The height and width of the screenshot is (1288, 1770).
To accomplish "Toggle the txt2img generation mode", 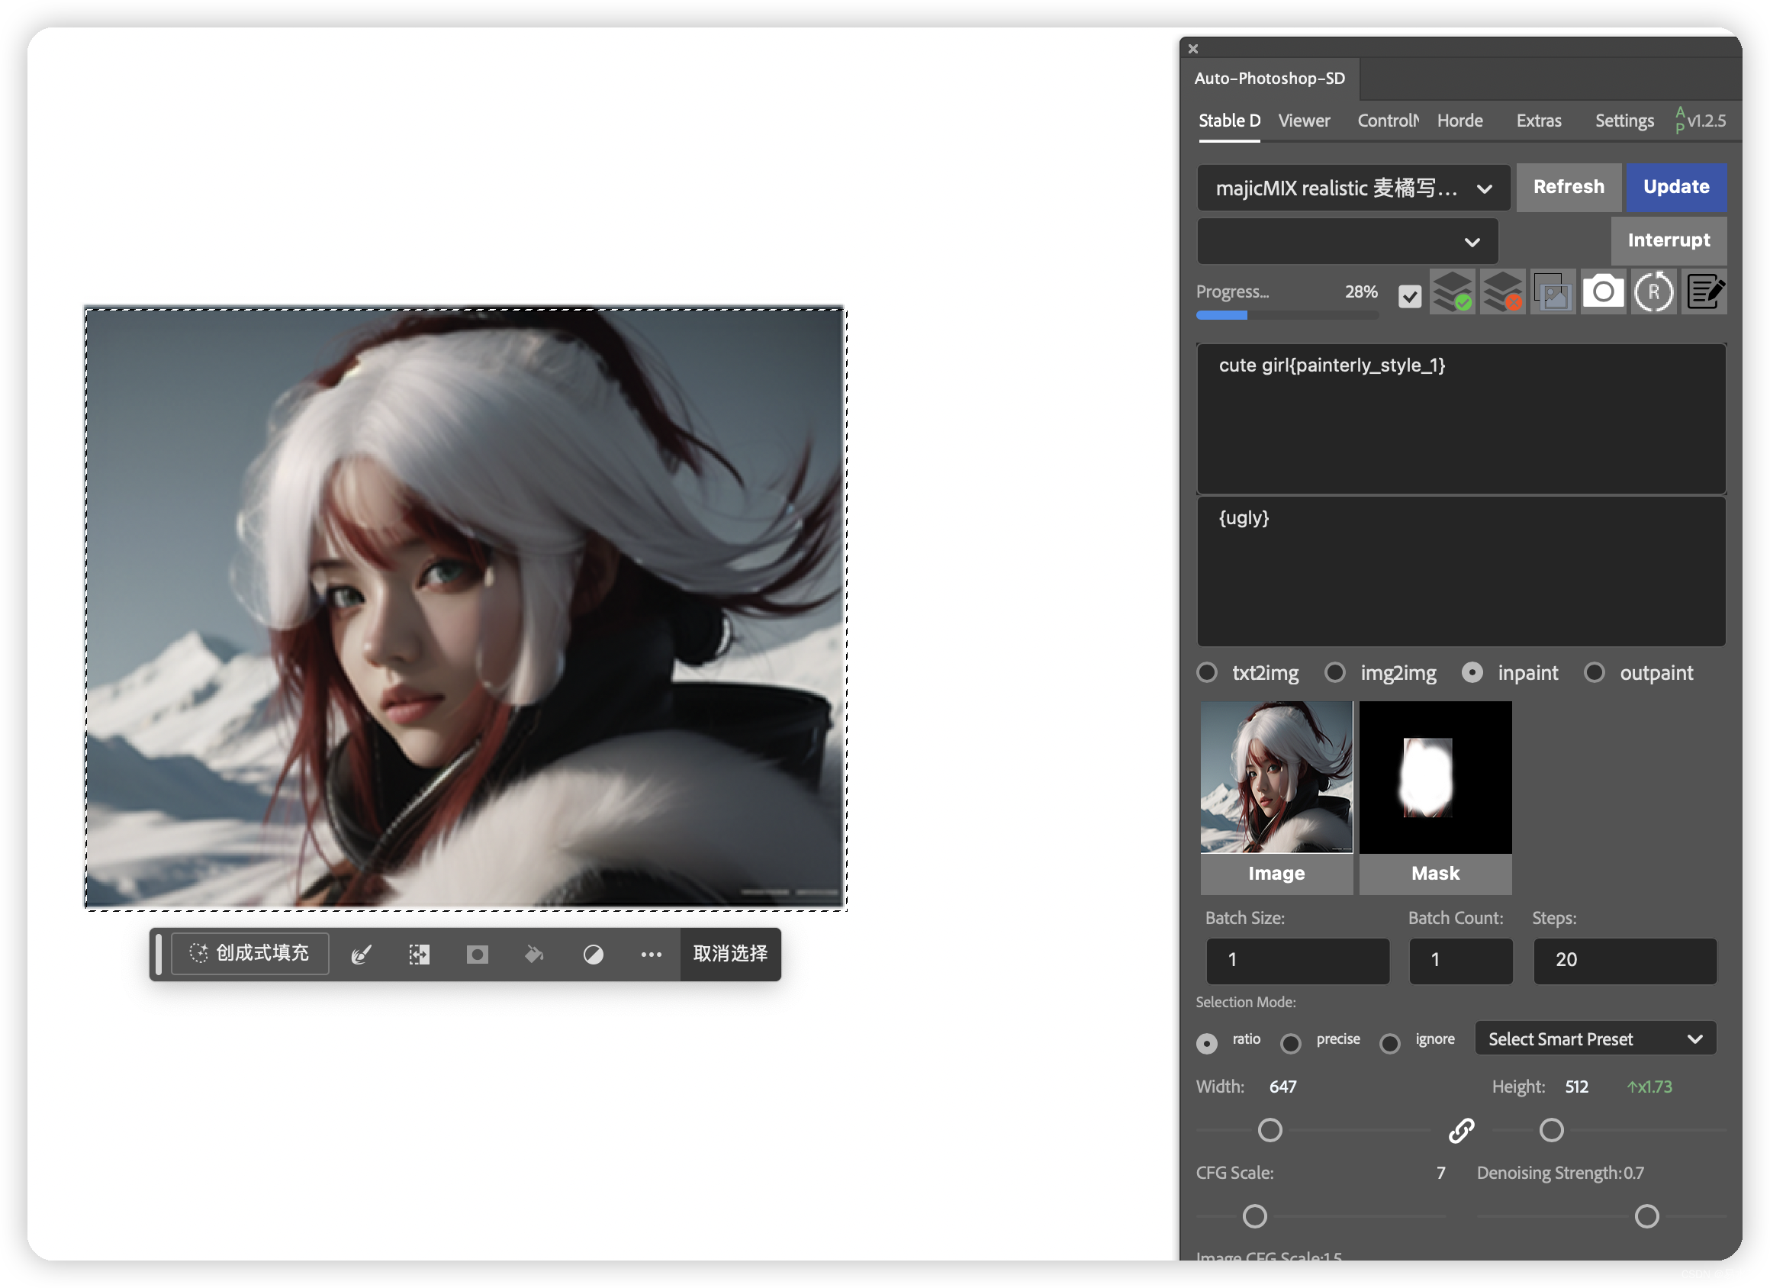I will 1208,672.
